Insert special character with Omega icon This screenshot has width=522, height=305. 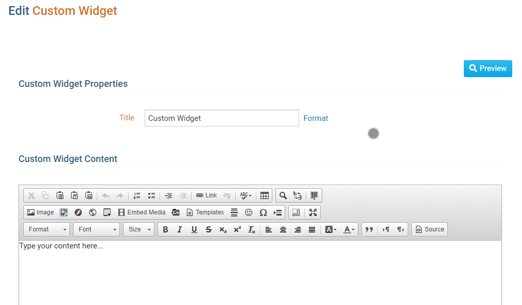point(263,212)
